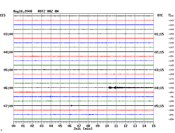The image size is (175, 133).
Task: Click the DC offset value -151
Action: (x=171, y=56)
